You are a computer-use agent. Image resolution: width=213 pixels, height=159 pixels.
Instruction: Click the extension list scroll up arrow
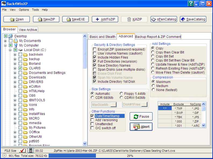point(204,104)
